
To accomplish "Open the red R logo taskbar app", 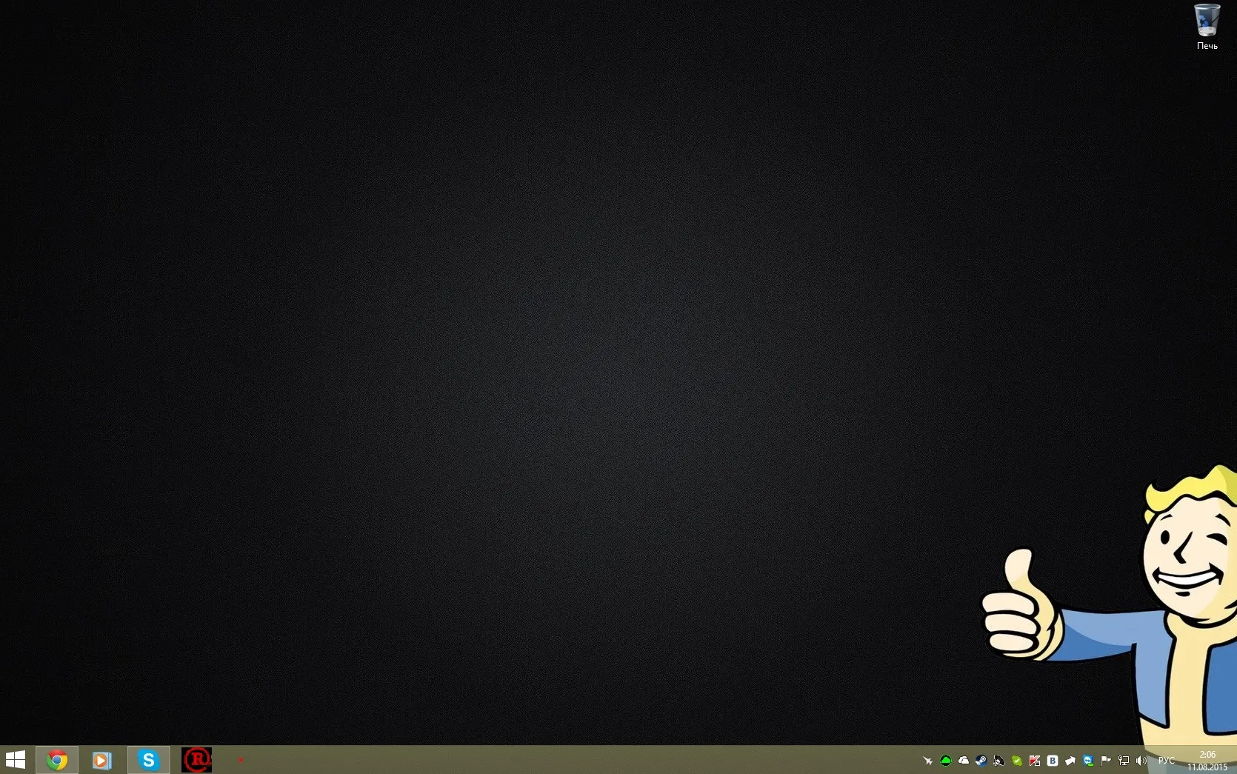I will pyautogui.click(x=196, y=760).
